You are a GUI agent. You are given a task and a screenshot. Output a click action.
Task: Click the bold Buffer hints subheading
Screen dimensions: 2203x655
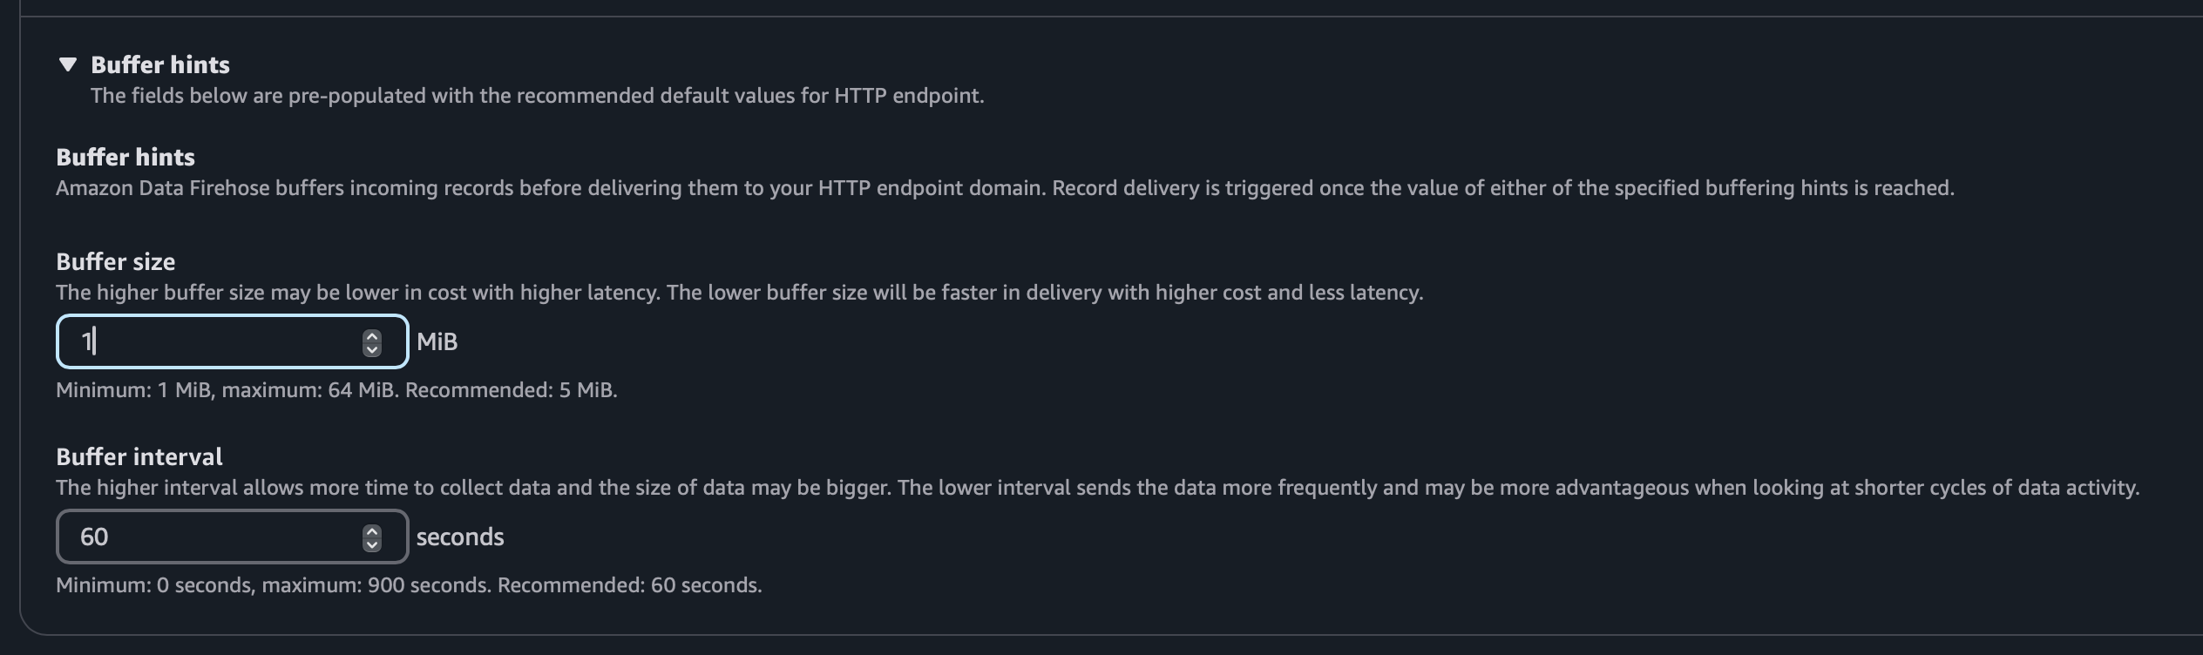click(x=125, y=157)
